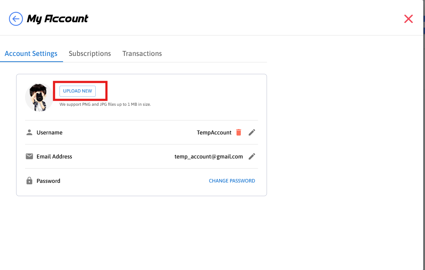Click the person icon beside Username
The image size is (425, 270).
click(29, 132)
